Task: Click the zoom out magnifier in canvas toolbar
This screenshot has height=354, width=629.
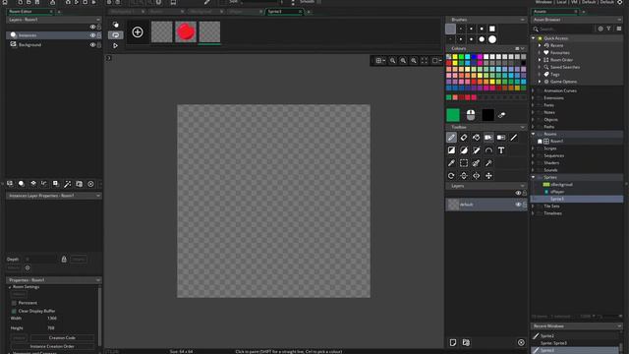Action: pos(393,61)
